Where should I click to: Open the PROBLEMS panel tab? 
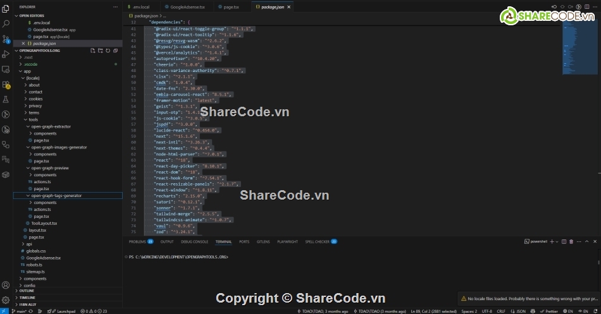[x=140, y=241]
